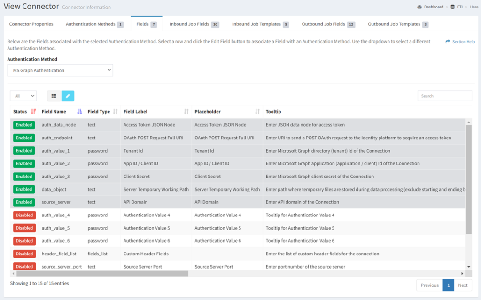The height and width of the screenshot is (300, 481).
Task: Click inside the Search input field
Action: click(444, 95)
